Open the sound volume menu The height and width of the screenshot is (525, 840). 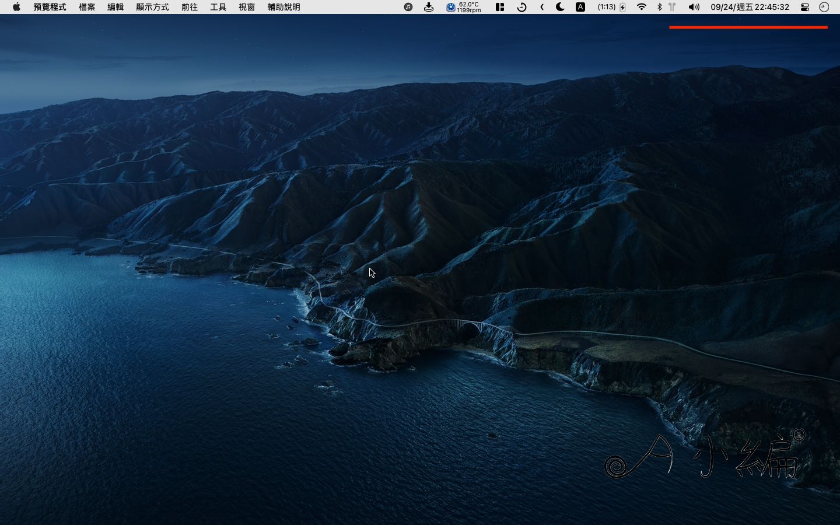click(694, 7)
